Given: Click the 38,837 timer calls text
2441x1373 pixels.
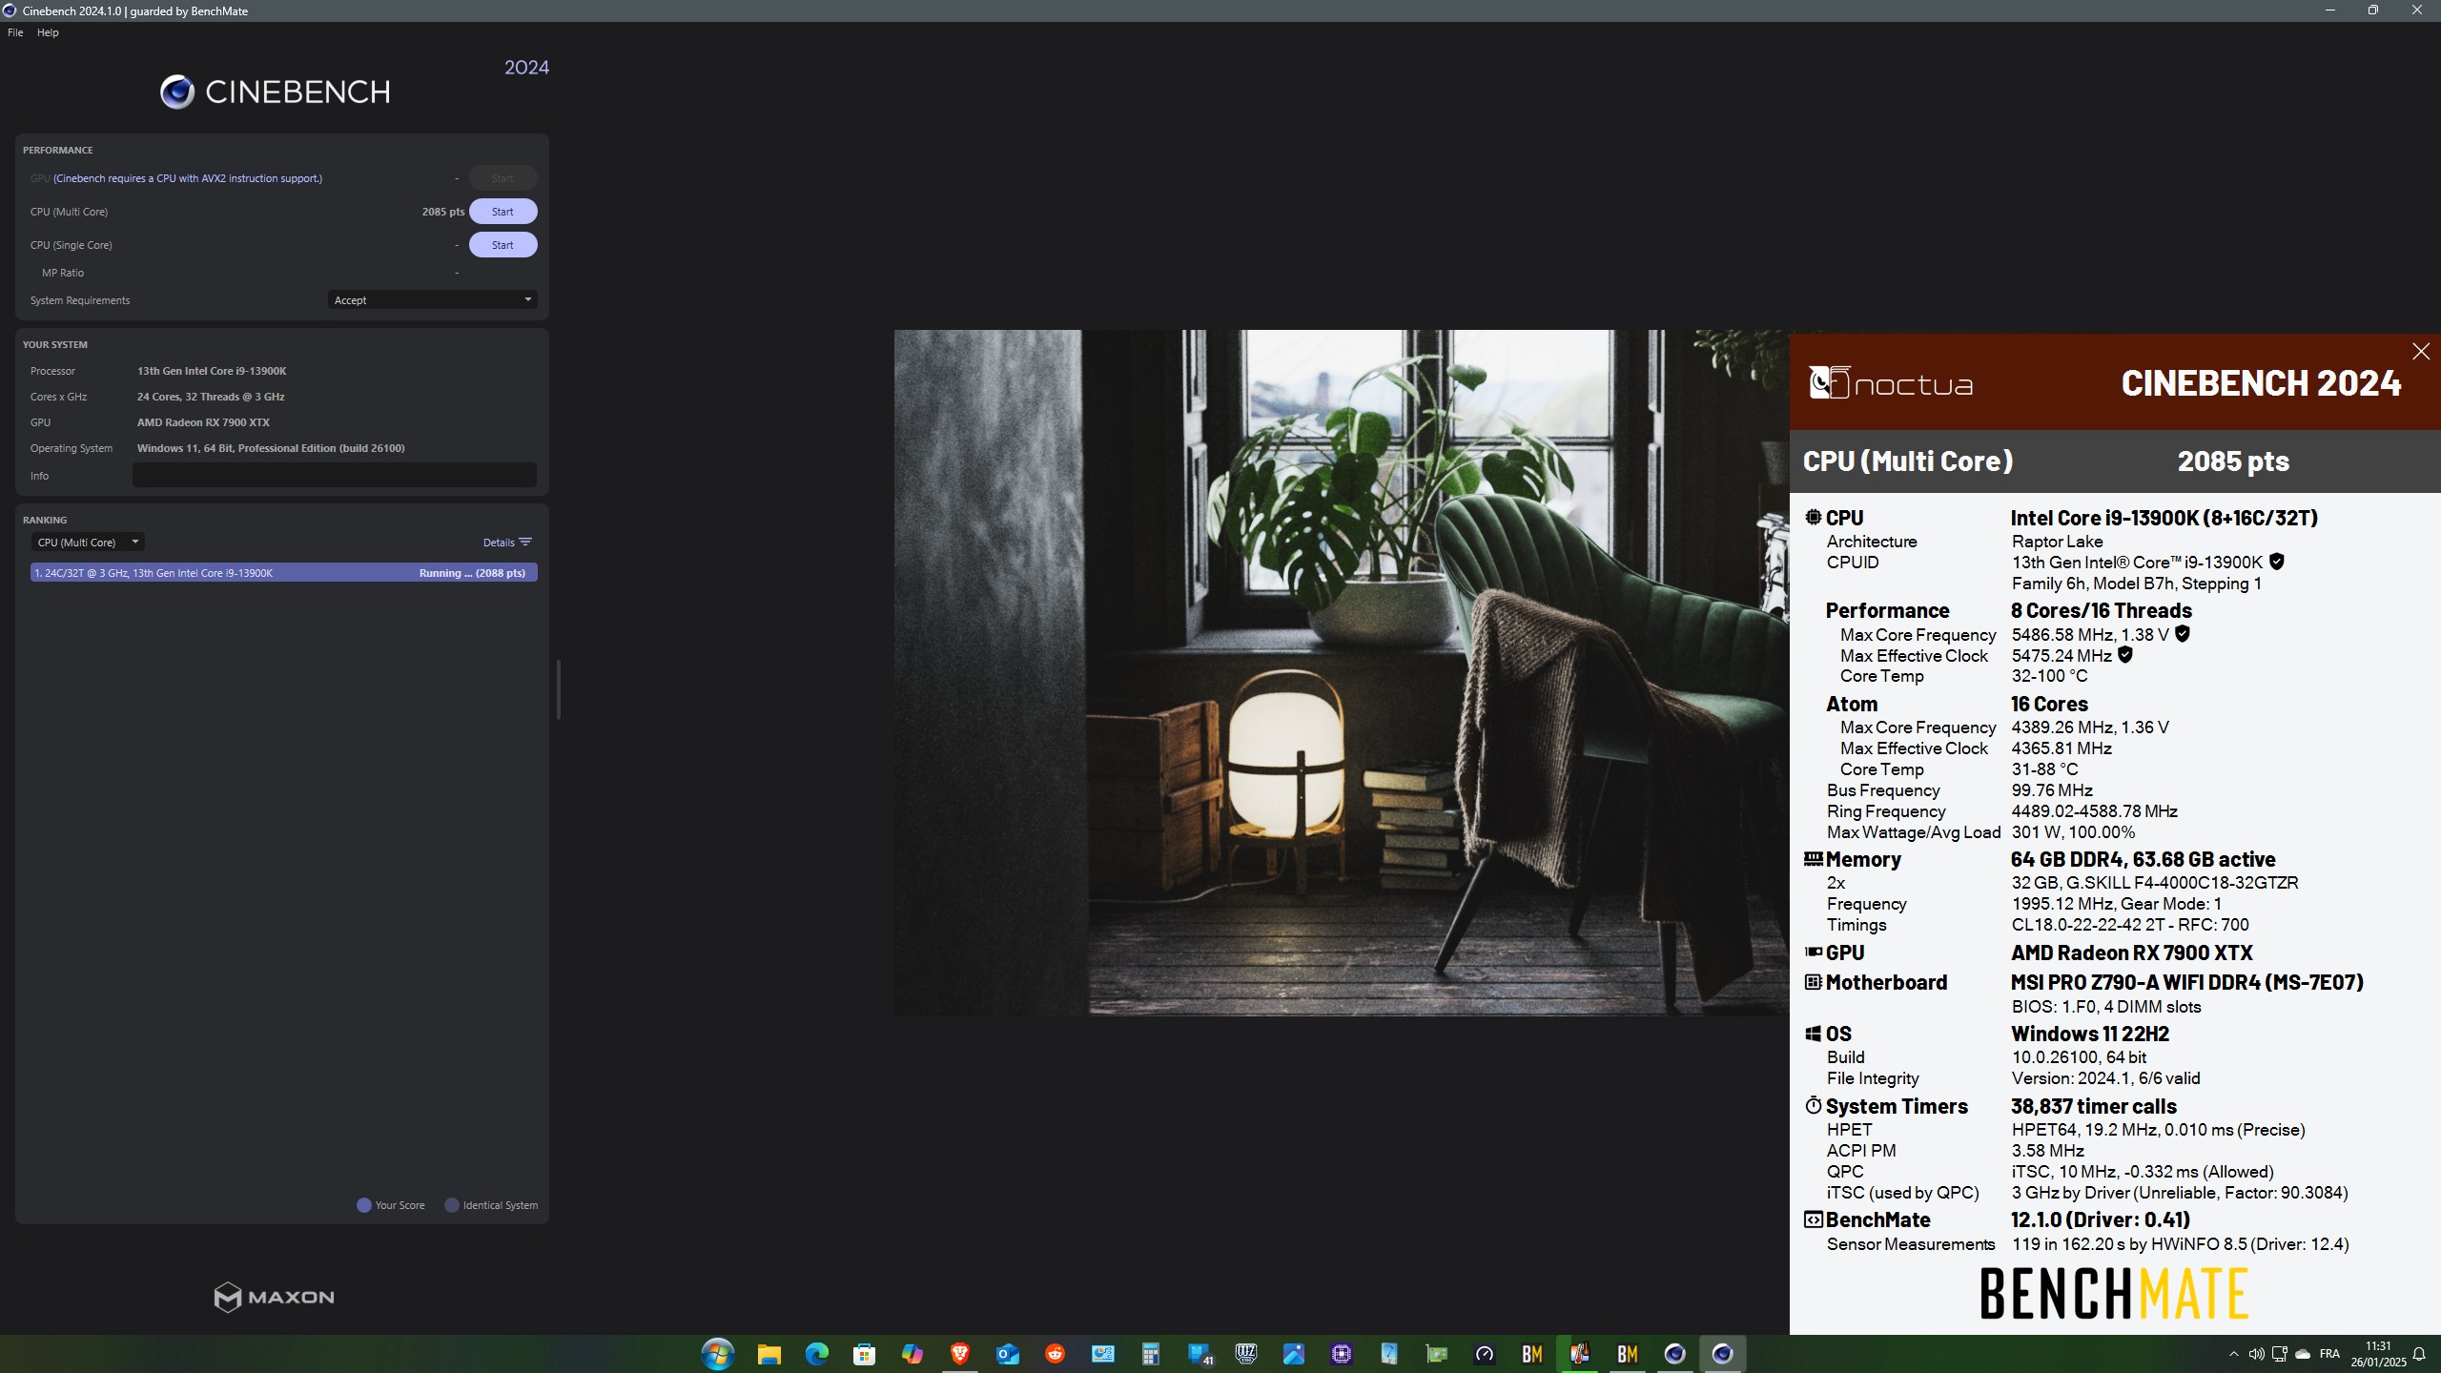Looking at the screenshot, I should click(2094, 1106).
